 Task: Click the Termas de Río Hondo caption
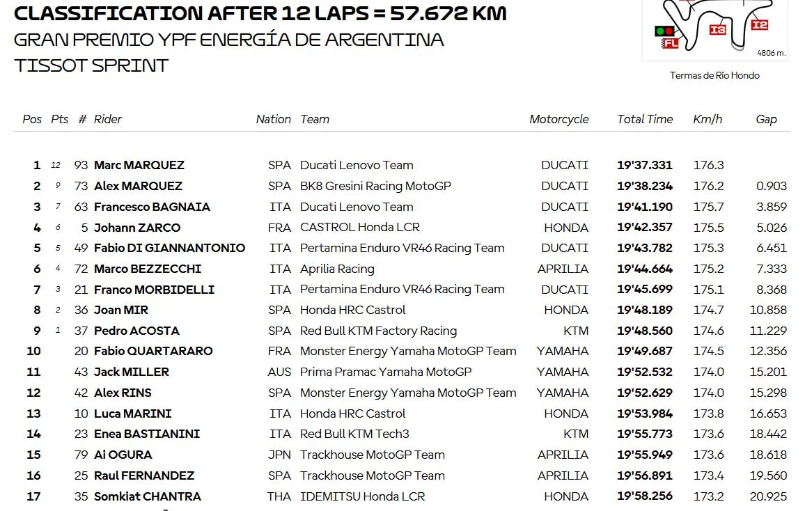pos(714,75)
